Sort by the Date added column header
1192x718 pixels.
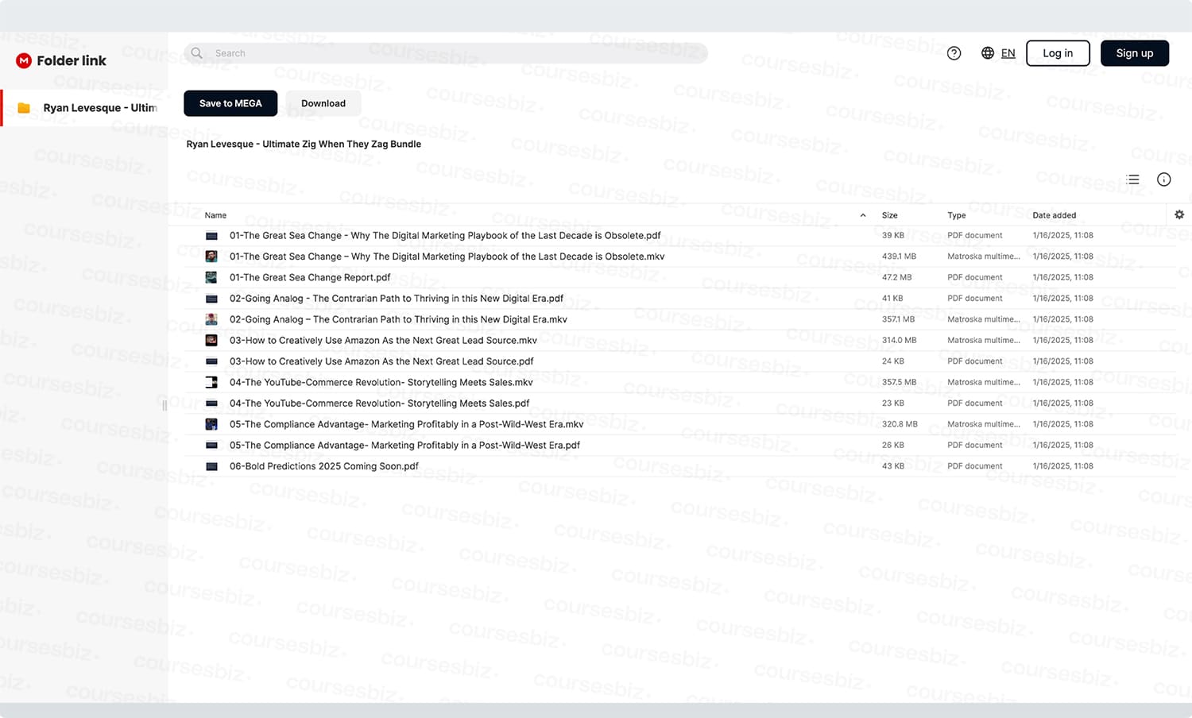point(1055,215)
